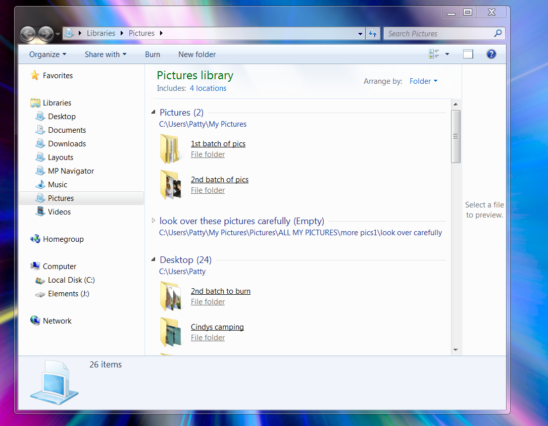548x426 pixels.
Task: Click the Refresh button beside address bar
Action: pyautogui.click(x=373, y=34)
